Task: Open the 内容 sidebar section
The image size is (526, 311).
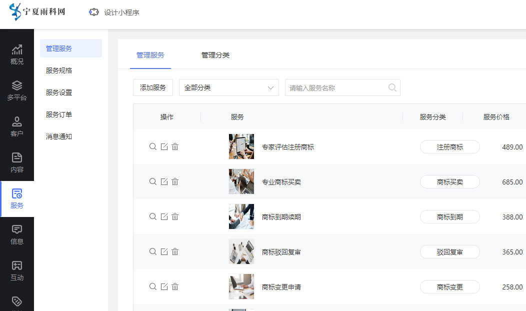Action: click(x=17, y=162)
